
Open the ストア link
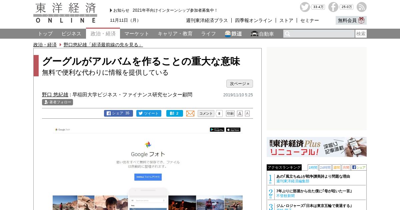[286, 20]
